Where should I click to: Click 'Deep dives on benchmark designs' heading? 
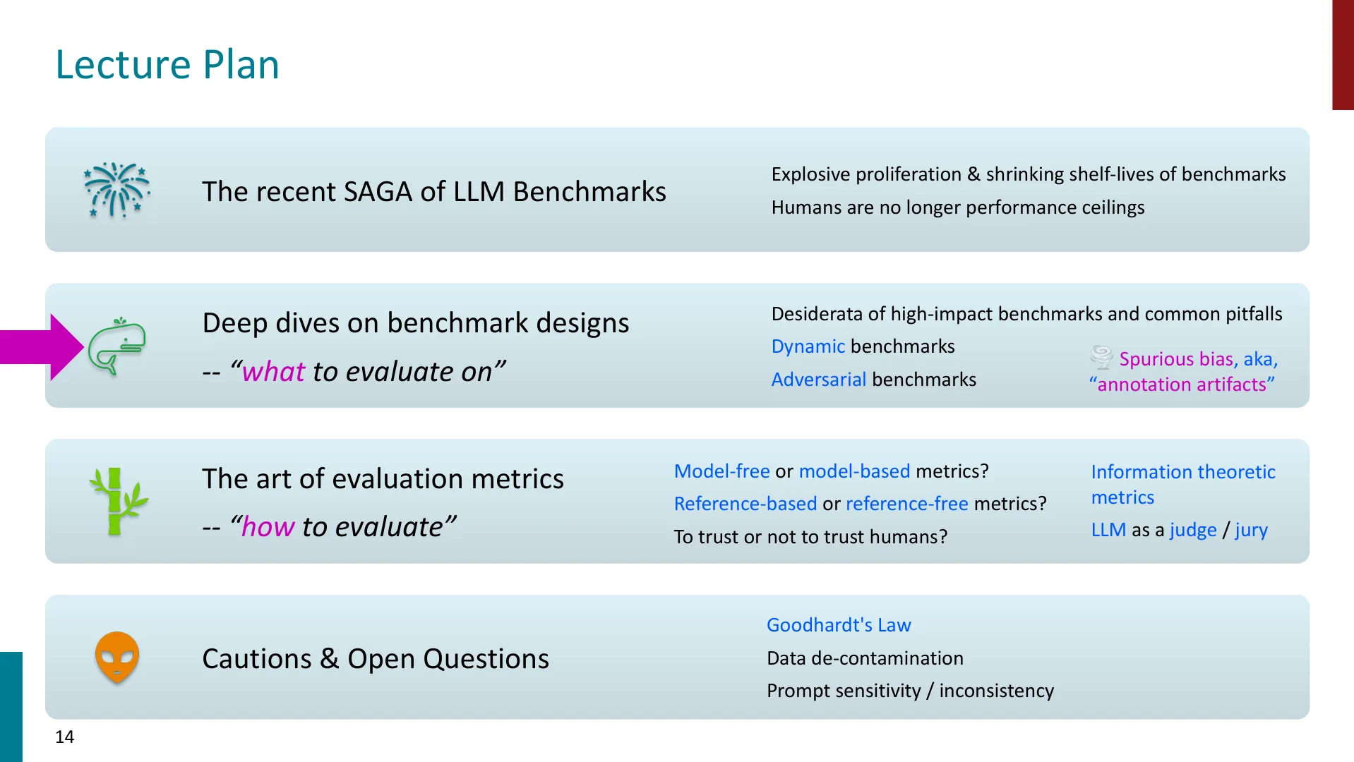click(416, 323)
